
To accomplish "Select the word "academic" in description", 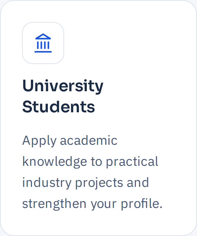I will (89, 140).
